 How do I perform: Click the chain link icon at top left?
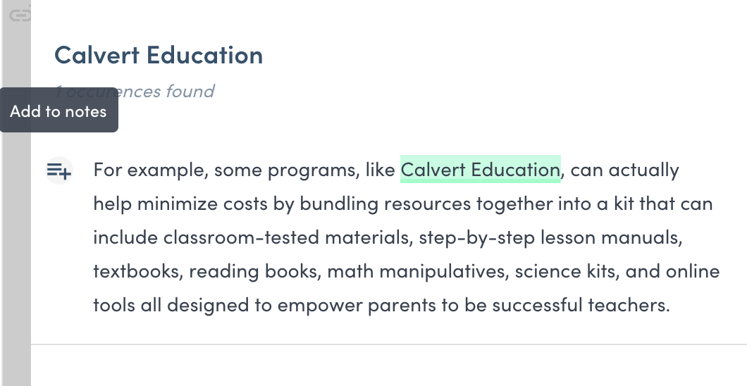point(21,14)
